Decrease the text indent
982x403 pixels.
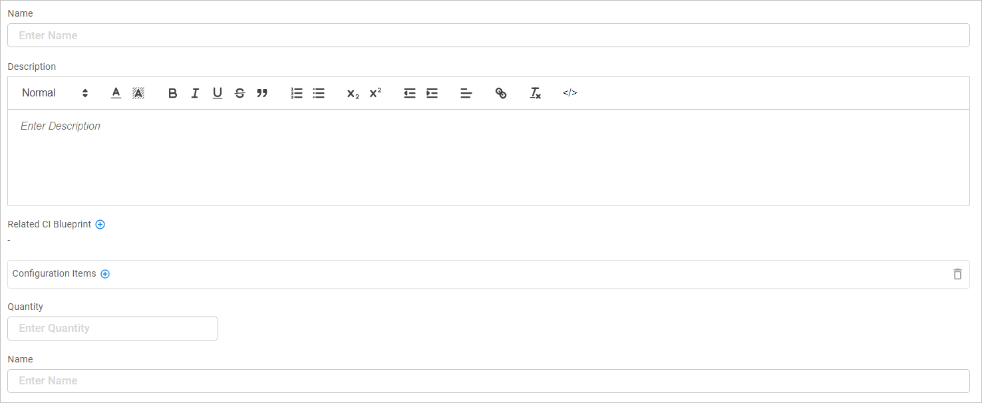[x=410, y=93]
